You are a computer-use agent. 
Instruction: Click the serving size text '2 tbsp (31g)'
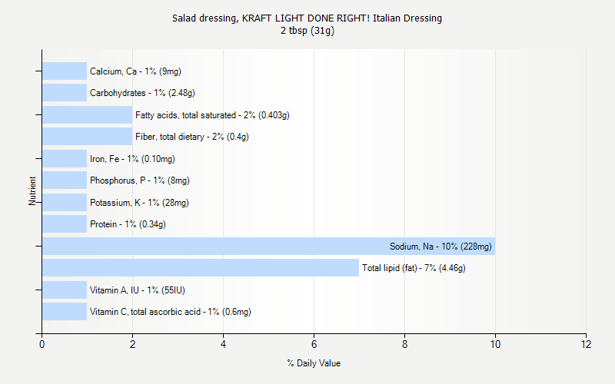[307, 31]
